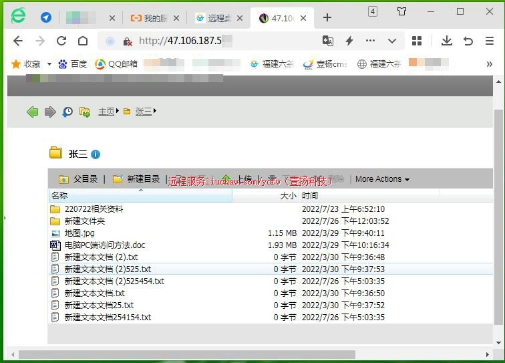This screenshot has width=505, height=363.
Task: Sort by 时间 column header
Action: (369, 195)
